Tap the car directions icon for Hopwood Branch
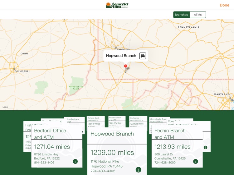 pos(143,56)
